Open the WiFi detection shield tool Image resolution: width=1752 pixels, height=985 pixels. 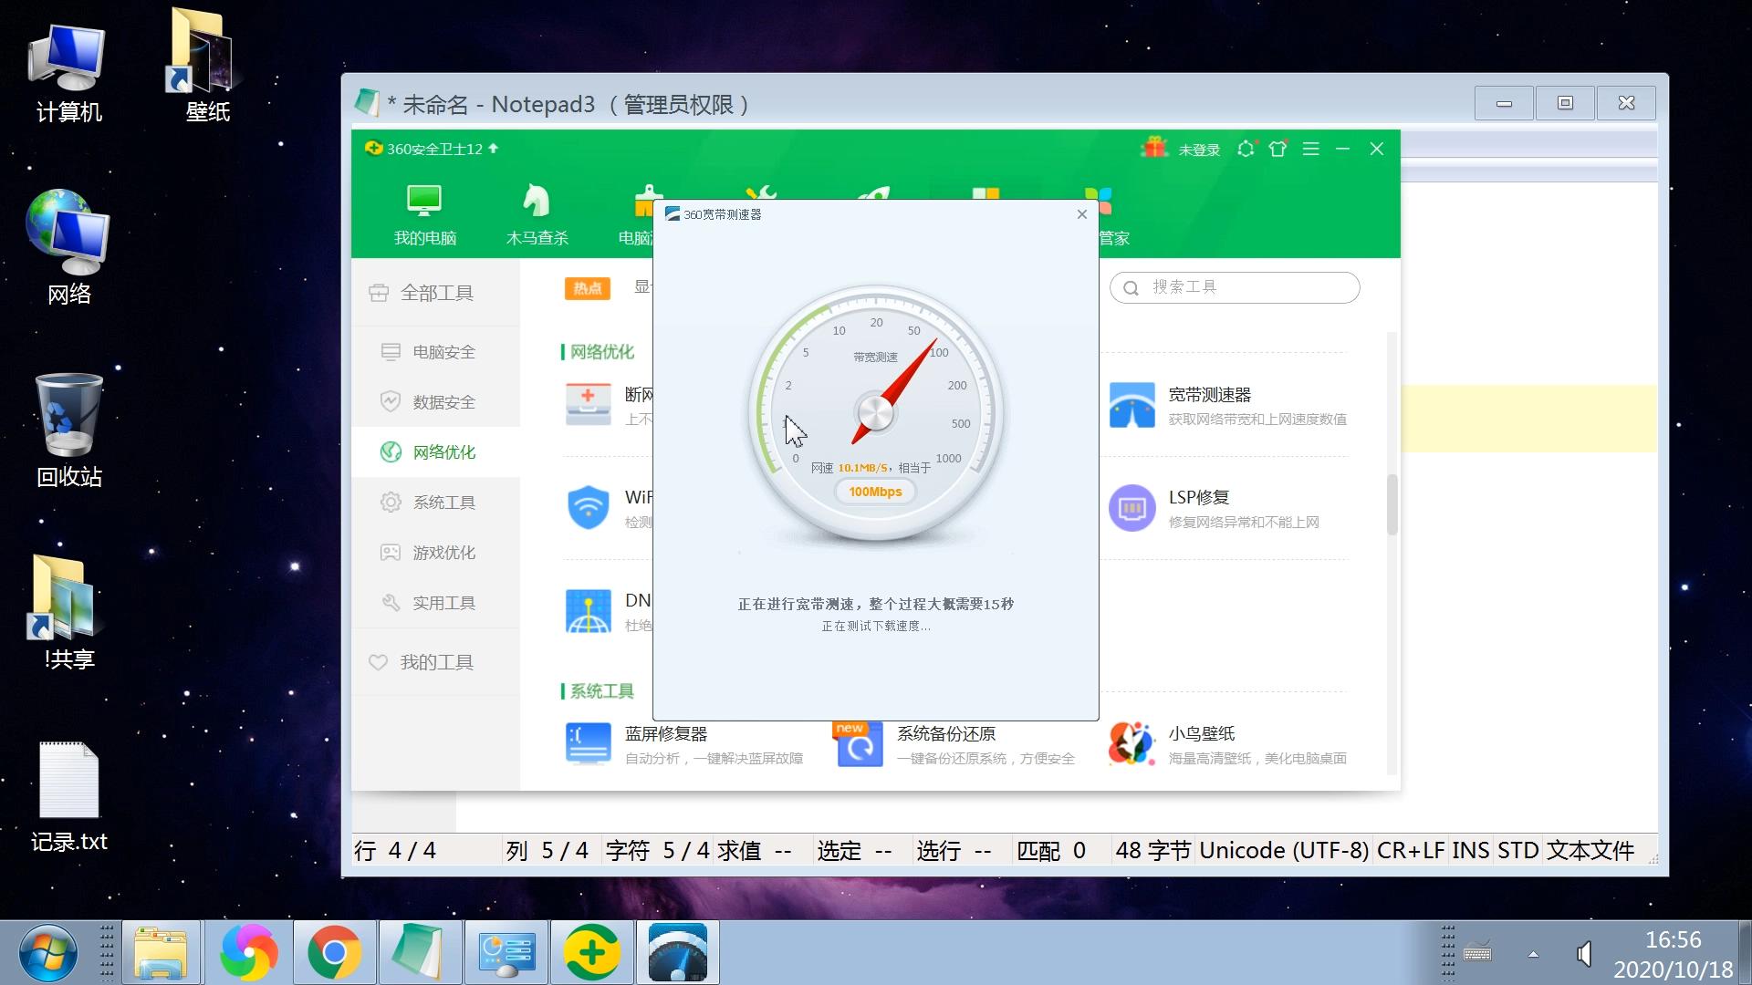click(x=589, y=507)
